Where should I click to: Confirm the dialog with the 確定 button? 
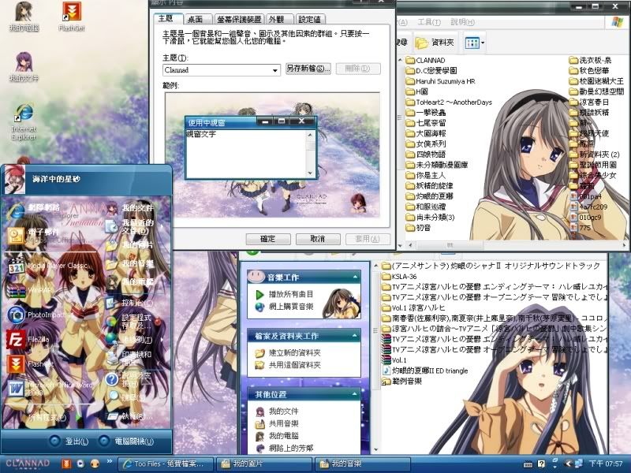click(x=268, y=239)
